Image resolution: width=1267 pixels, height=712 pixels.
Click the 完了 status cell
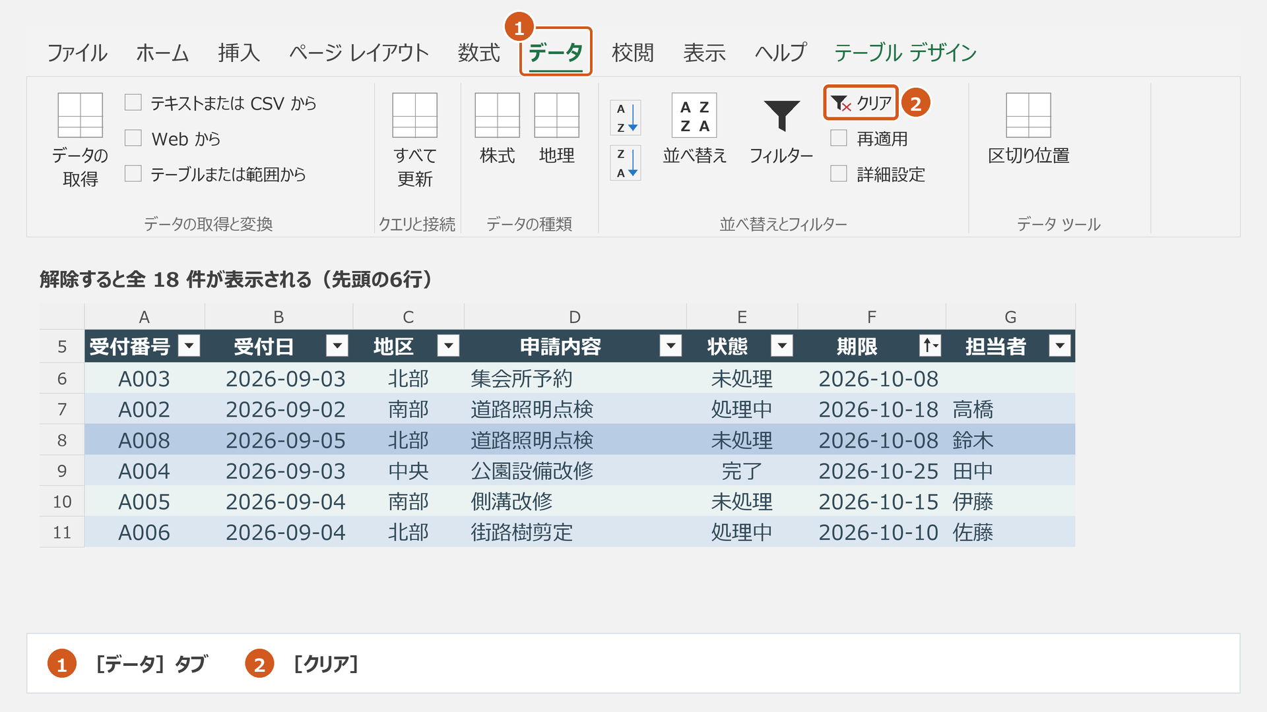click(742, 471)
